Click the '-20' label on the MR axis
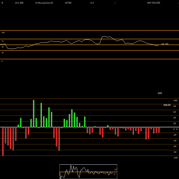 pyautogui.click(x=175, y=135)
